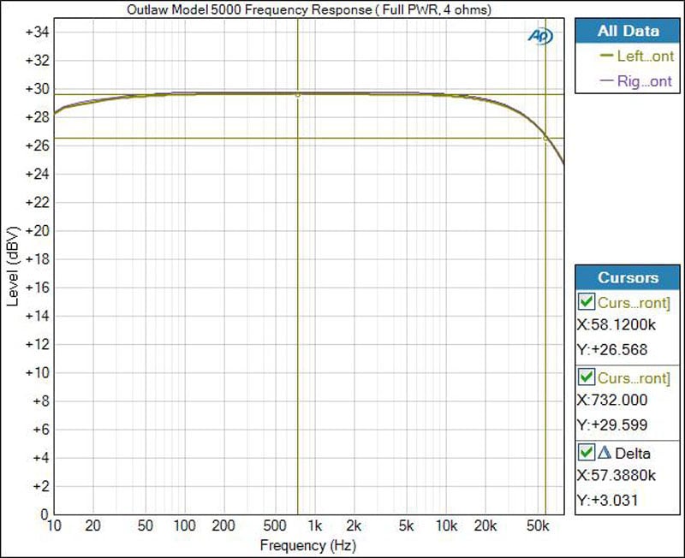The image size is (685, 558).
Task: Click the All Data legend header
Action: coord(628,31)
